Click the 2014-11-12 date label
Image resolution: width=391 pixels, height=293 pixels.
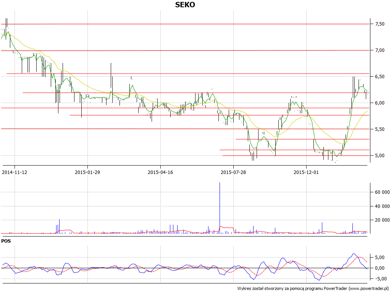coord(15,172)
